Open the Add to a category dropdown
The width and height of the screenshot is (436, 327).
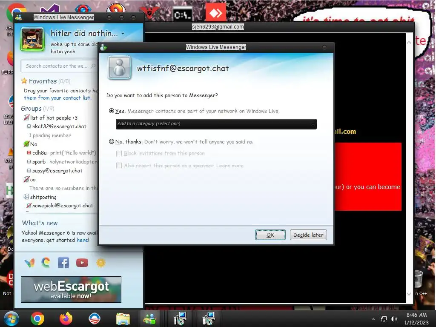[x=216, y=124]
